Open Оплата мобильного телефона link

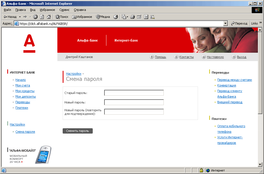pos(231,129)
